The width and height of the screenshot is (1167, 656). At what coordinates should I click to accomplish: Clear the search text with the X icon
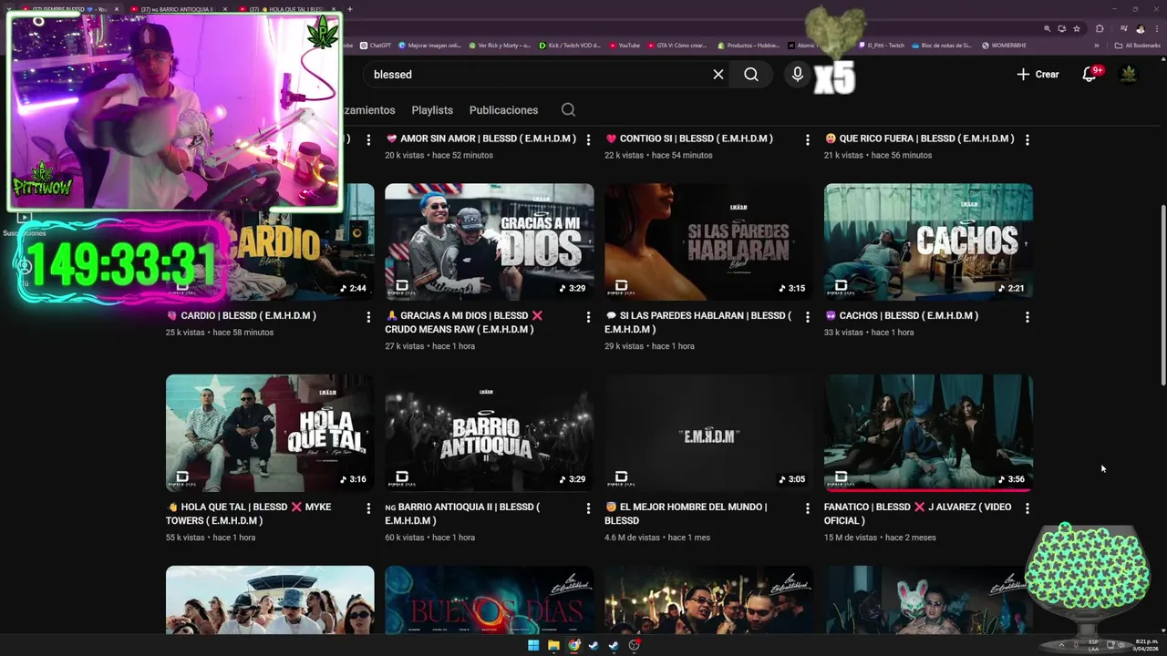[718, 75]
